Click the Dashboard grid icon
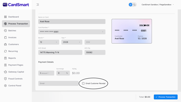 (5, 17)
